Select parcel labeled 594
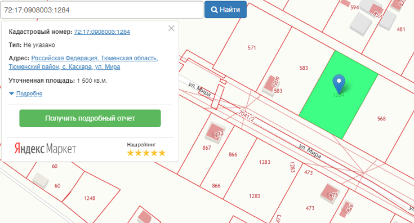Image resolution: width=414 pixels, height=223 pixels. (354, 7)
